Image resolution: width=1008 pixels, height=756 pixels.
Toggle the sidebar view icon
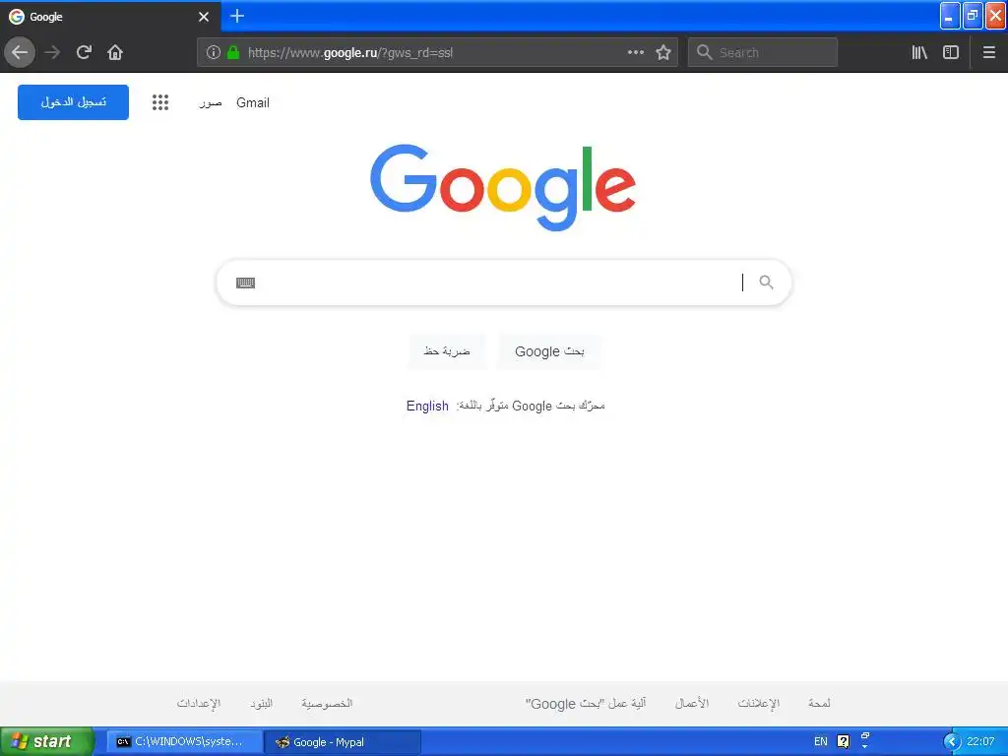951,52
